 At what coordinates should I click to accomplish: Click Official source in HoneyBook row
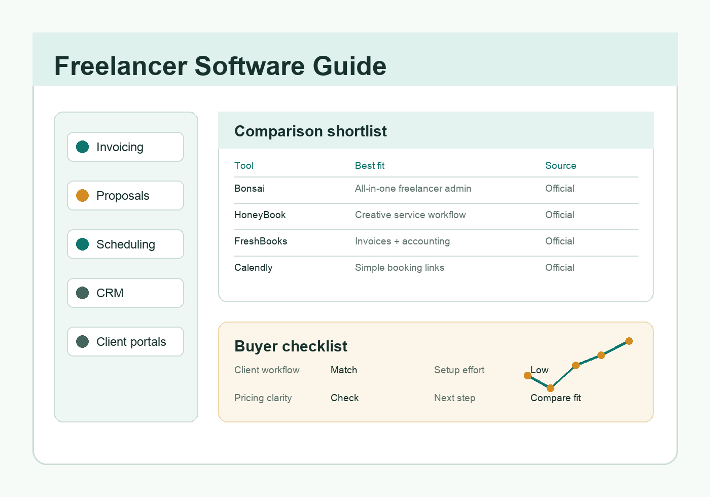[560, 215]
